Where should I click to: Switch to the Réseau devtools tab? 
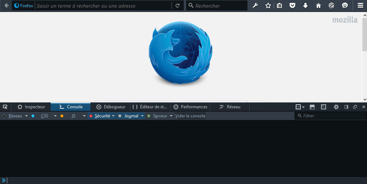(x=230, y=107)
